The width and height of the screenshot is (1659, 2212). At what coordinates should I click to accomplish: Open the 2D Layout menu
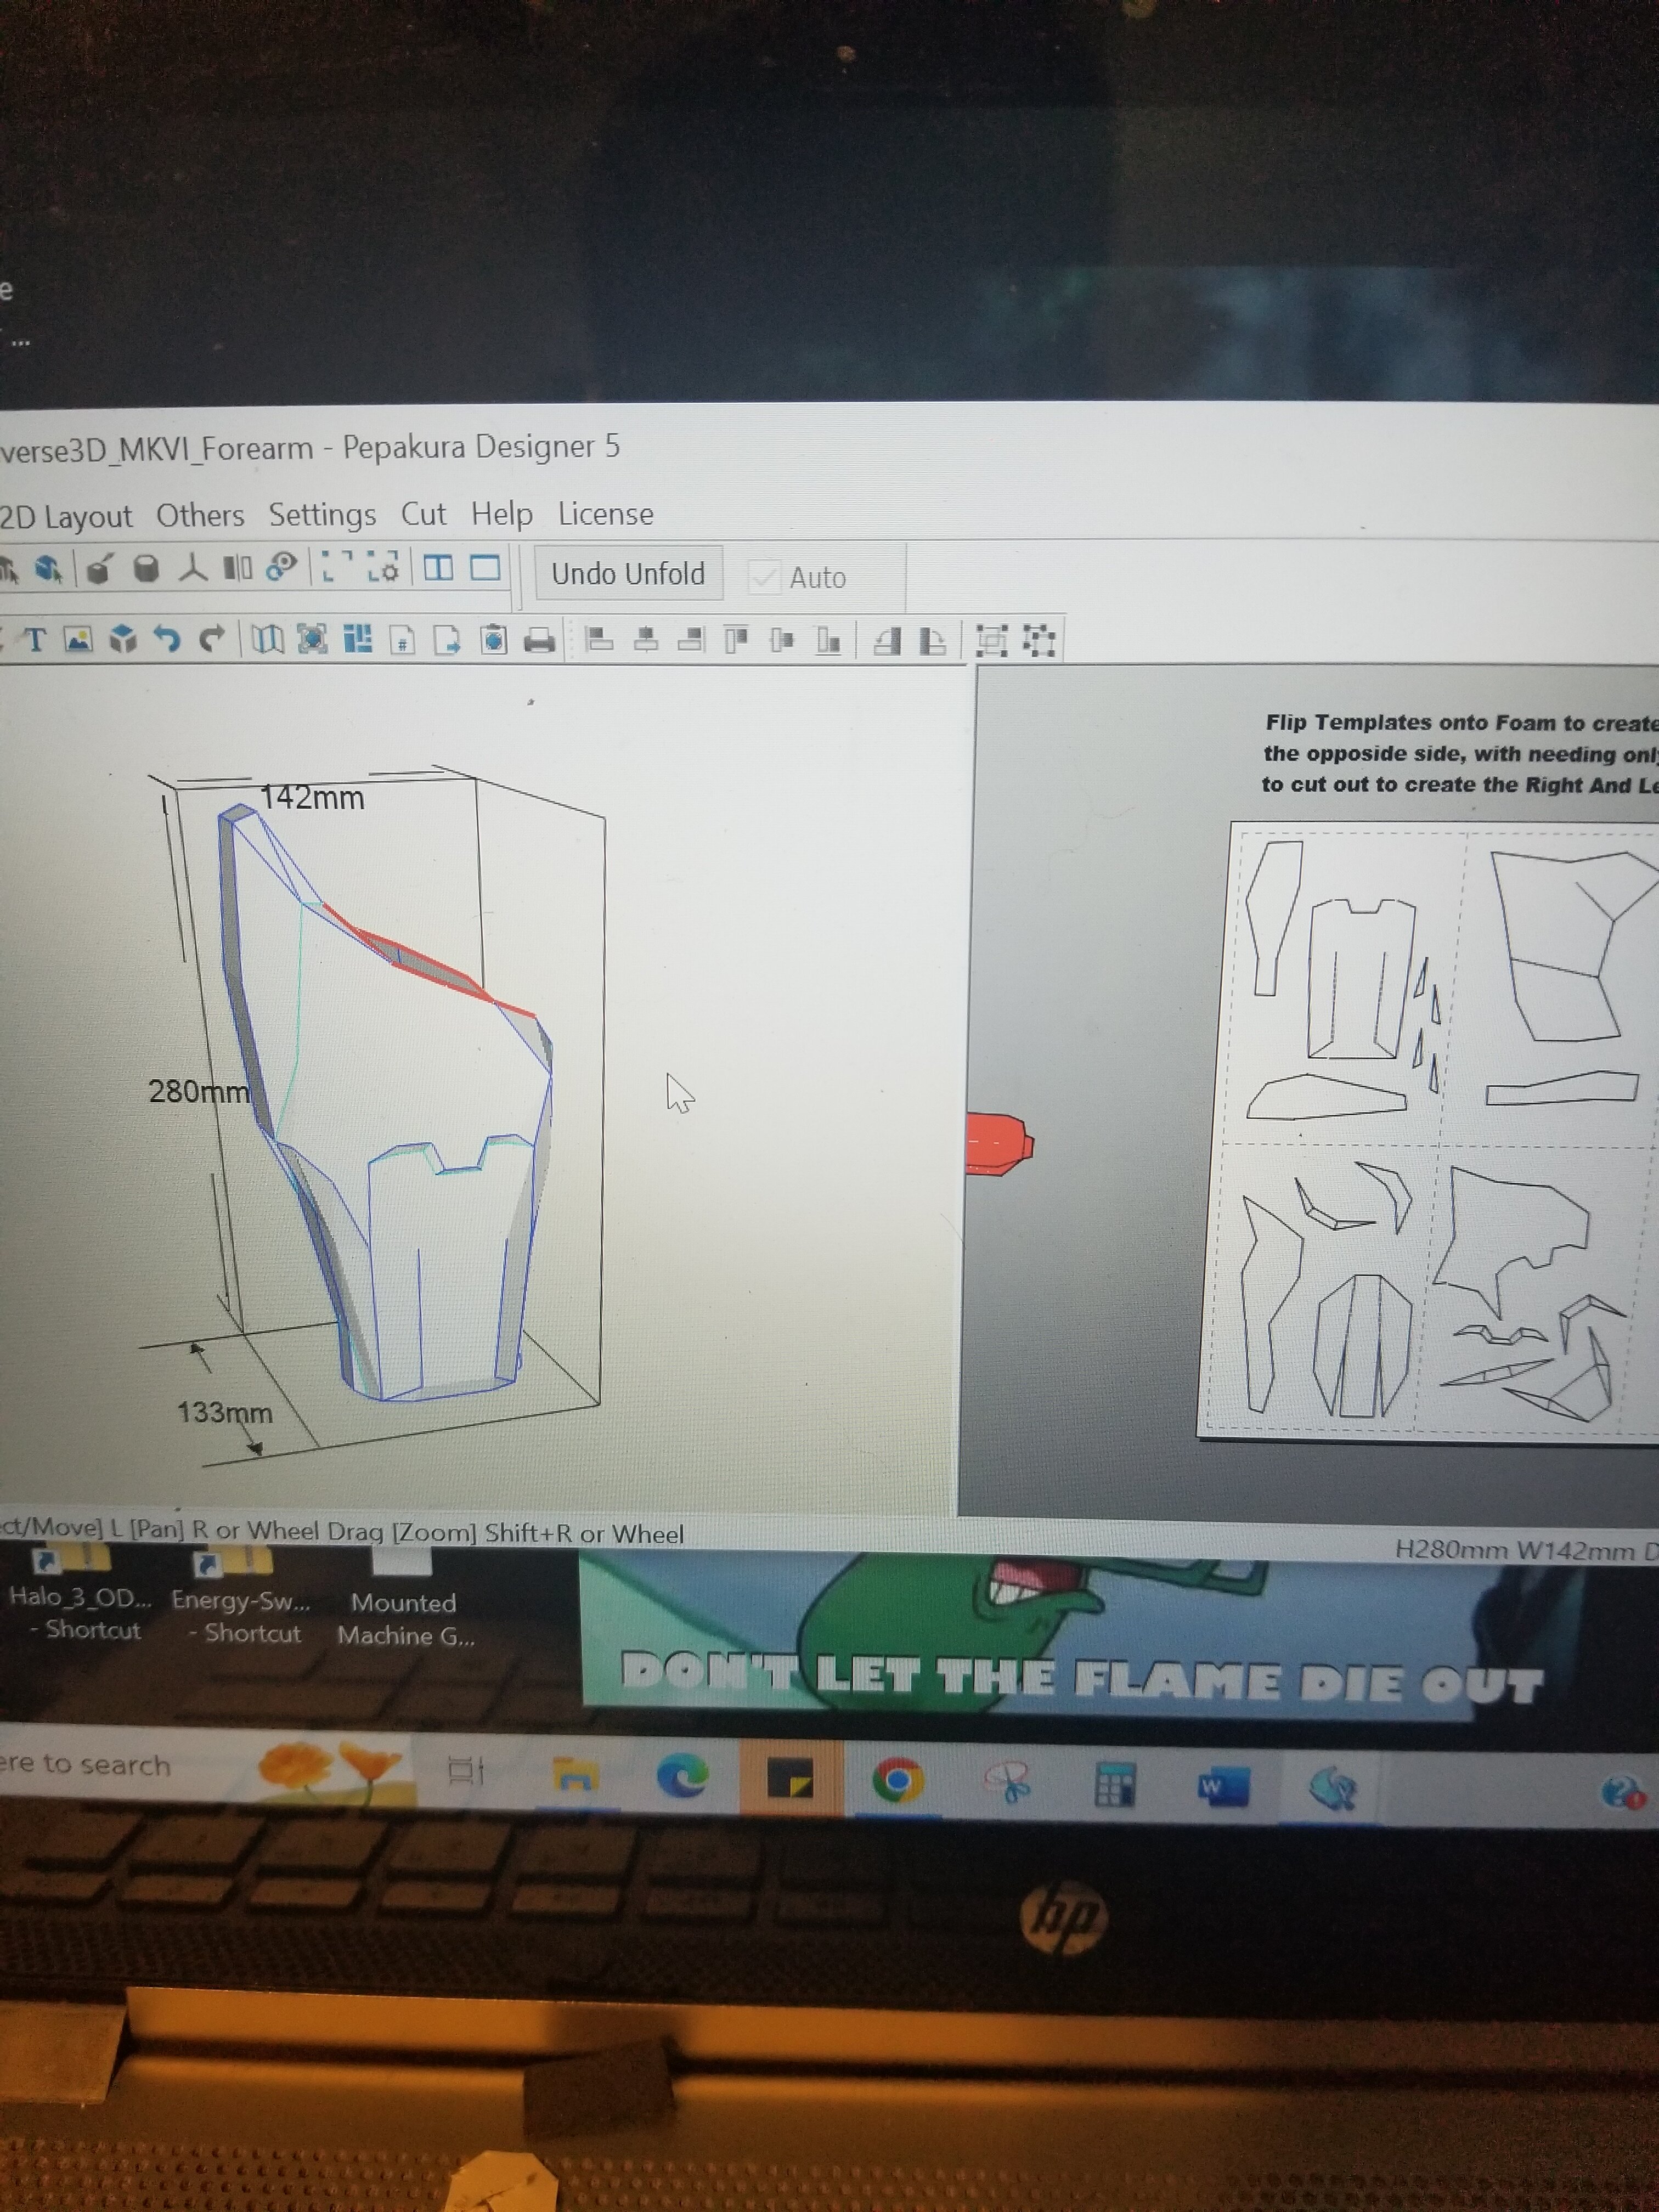[x=66, y=517]
